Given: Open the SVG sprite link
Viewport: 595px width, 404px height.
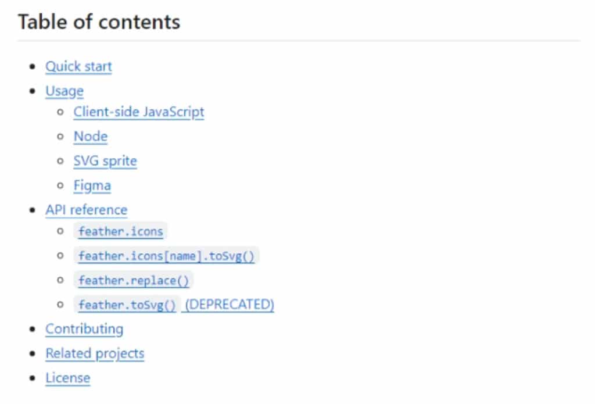Looking at the screenshot, I should click(x=105, y=161).
